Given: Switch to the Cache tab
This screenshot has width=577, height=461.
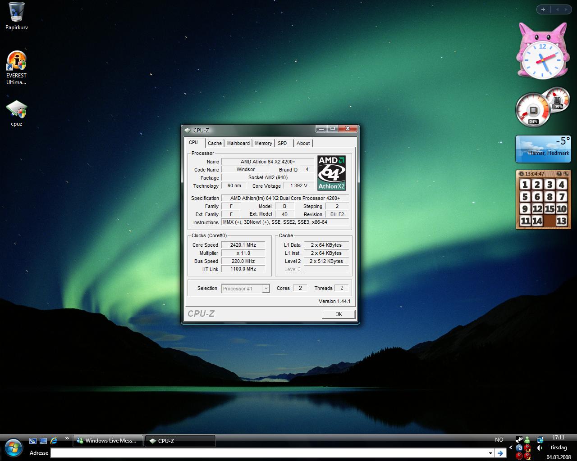Looking at the screenshot, I should click(215, 143).
